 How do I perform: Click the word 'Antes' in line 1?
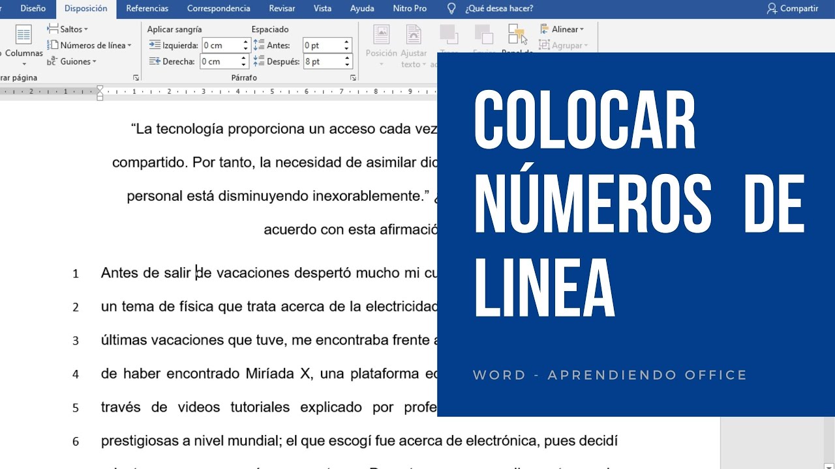coord(119,273)
